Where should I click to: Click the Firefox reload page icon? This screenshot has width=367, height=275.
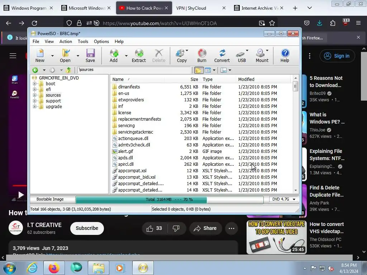click(x=34, y=23)
